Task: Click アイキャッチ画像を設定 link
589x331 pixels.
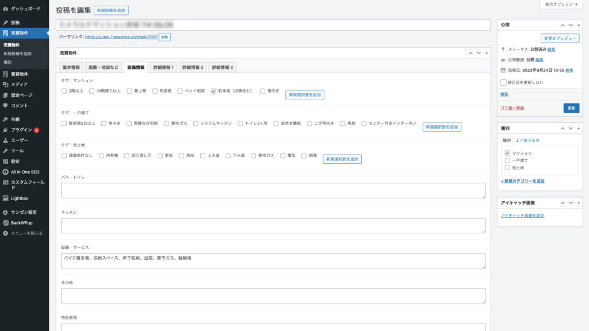Action: [x=522, y=216]
